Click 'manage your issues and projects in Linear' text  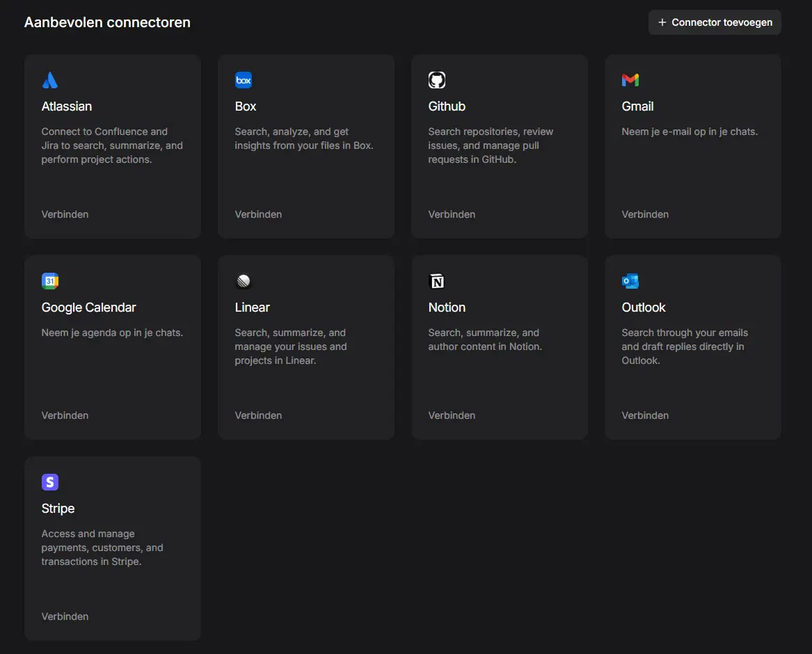tap(291, 346)
